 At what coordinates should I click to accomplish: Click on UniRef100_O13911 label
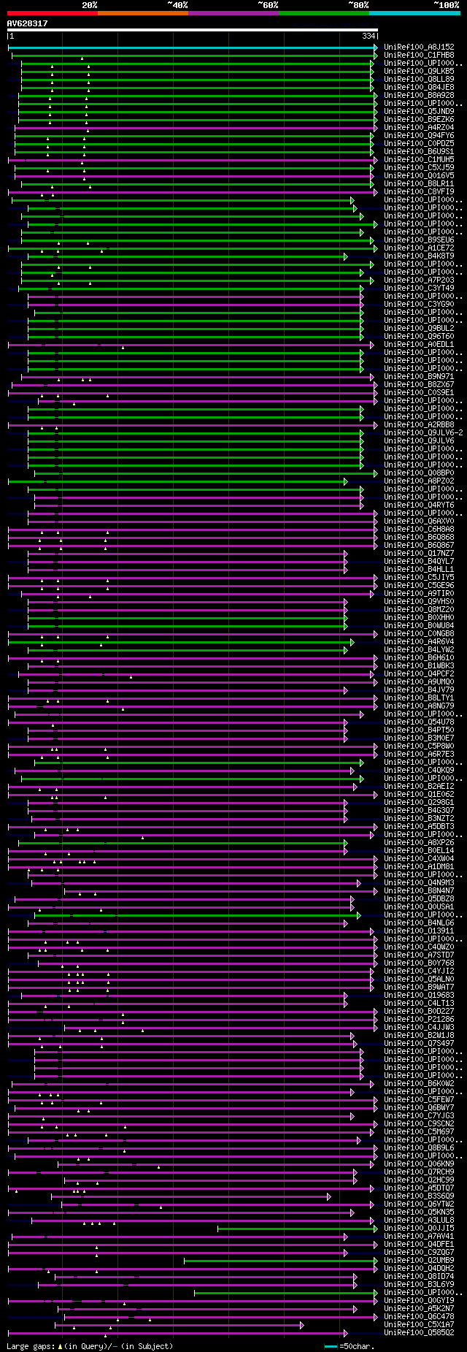[419, 931]
